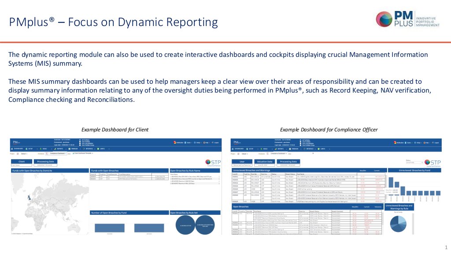This screenshot has height=254, width=451.
Task: Click the PM PLUS logo on slide
Action: pos(407,19)
